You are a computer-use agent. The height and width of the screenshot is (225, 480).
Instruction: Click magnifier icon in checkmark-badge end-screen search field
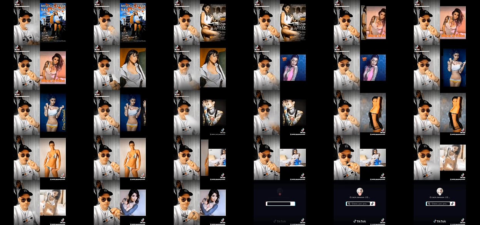[429, 204]
